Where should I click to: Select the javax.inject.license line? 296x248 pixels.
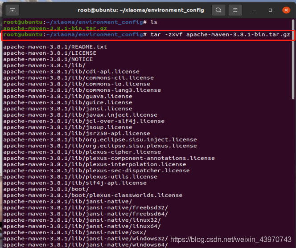click(80, 115)
